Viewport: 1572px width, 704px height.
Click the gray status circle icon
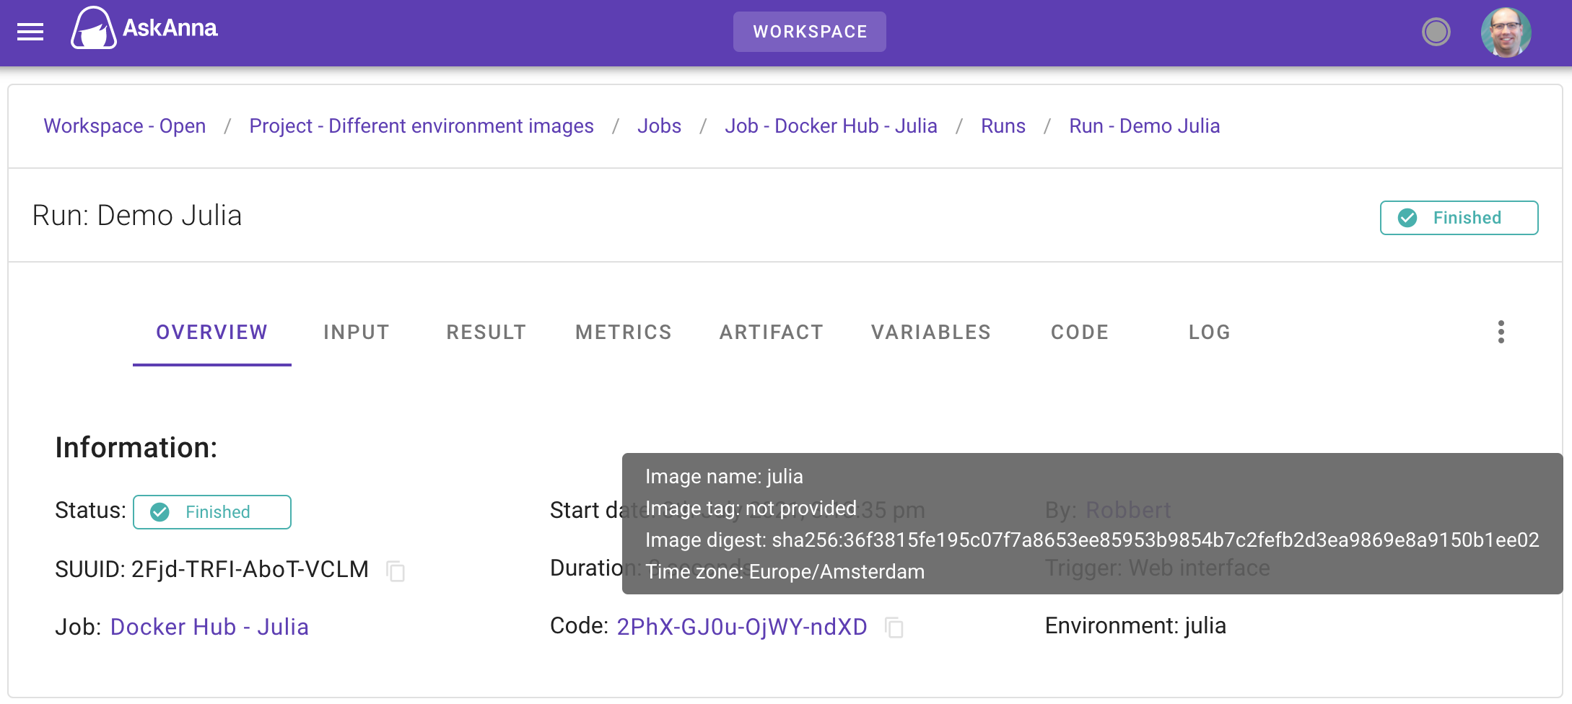1436,32
